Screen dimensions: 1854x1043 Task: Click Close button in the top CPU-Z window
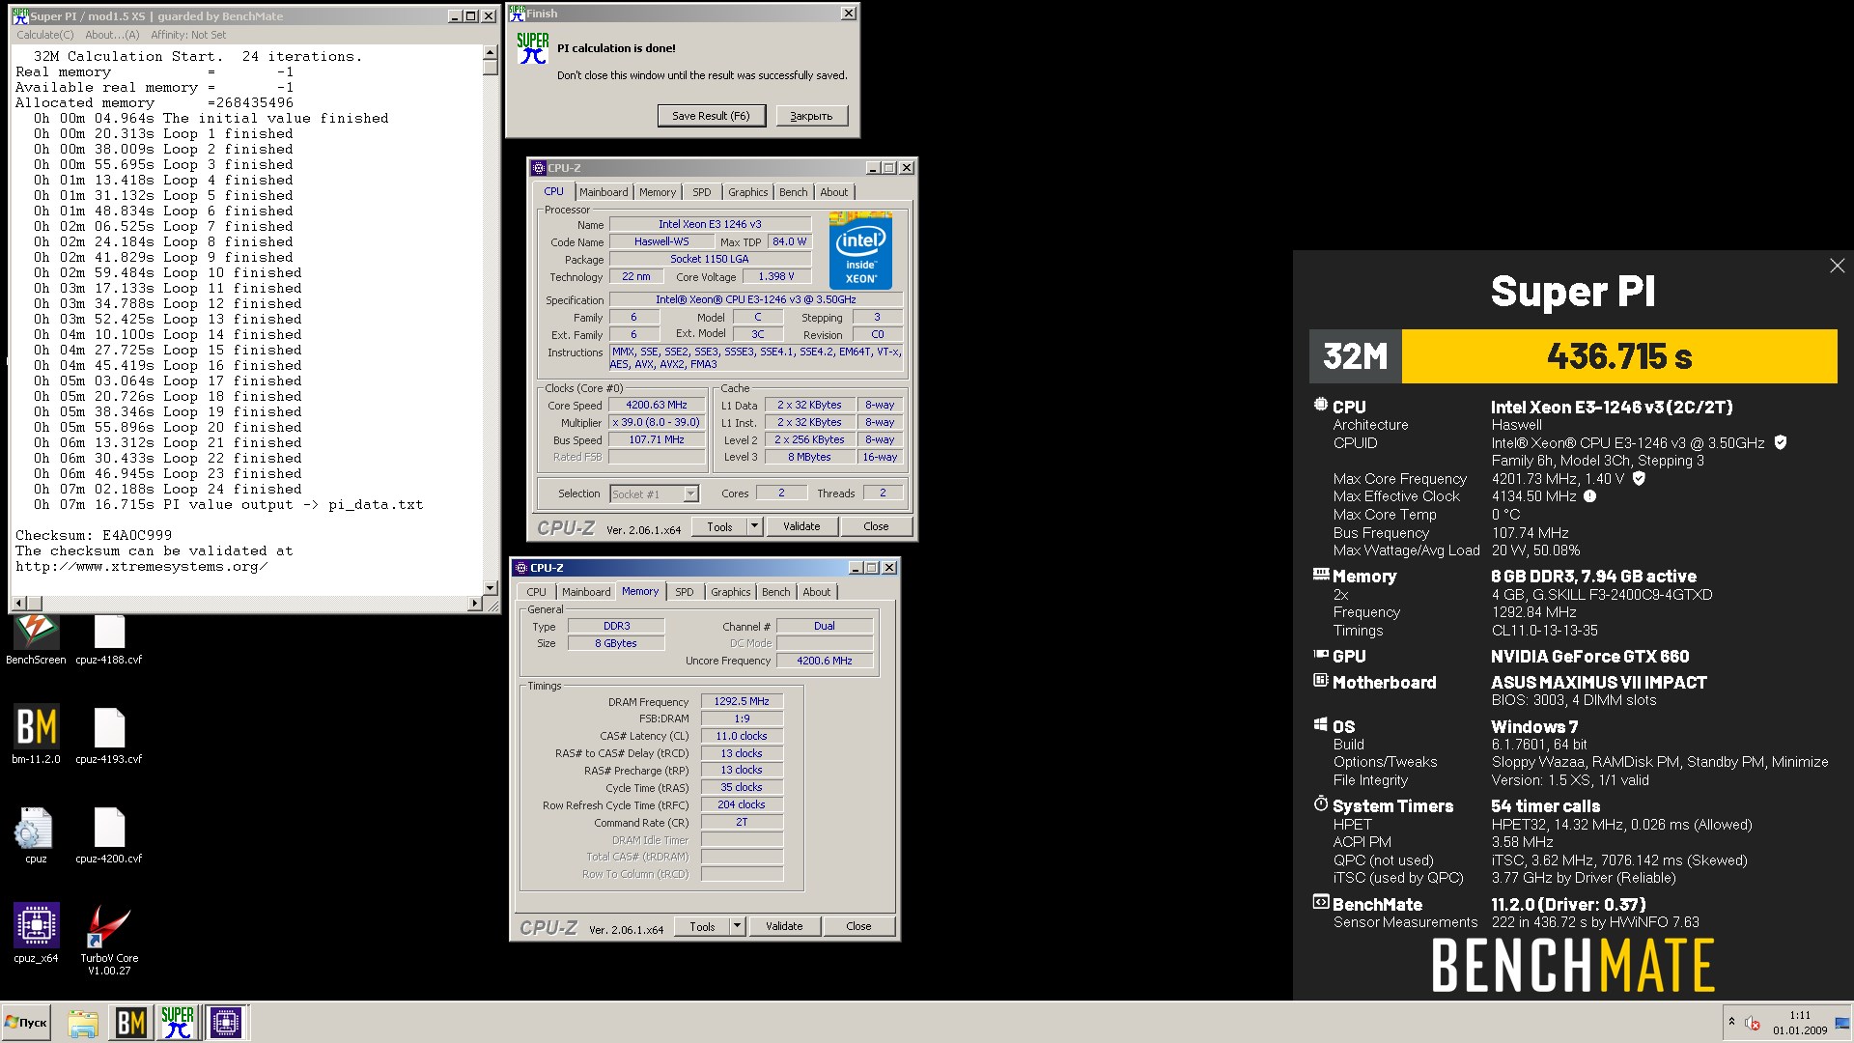pos(876,526)
